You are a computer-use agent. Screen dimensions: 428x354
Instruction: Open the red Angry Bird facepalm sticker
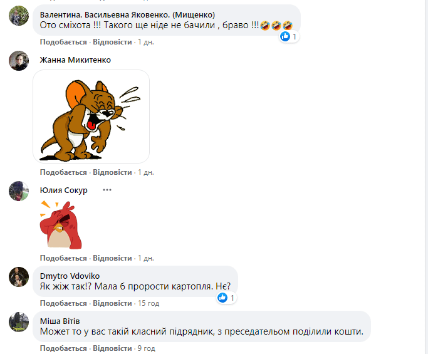[61, 225]
